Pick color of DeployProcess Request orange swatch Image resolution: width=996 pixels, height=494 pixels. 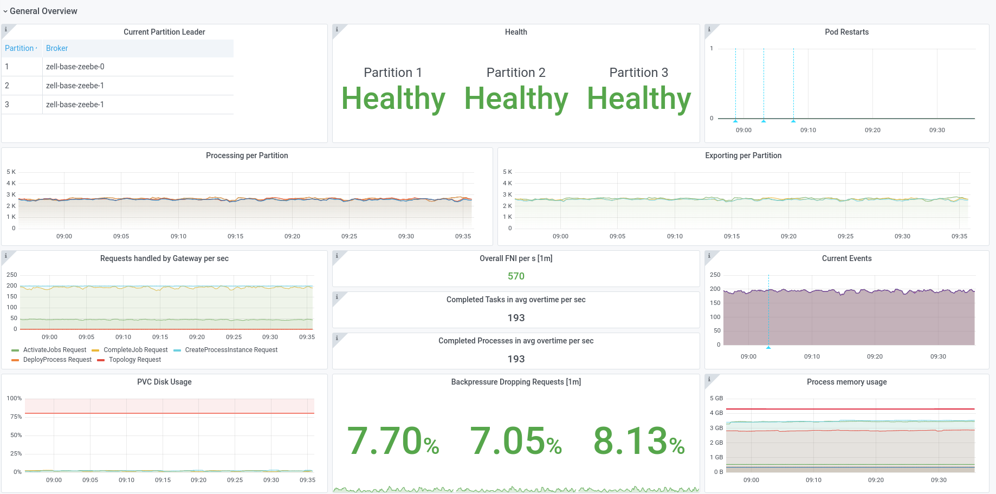coord(15,360)
